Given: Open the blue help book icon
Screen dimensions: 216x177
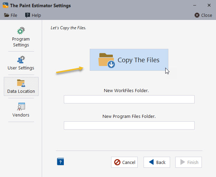Looking at the screenshot, I should [x=60, y=162].
